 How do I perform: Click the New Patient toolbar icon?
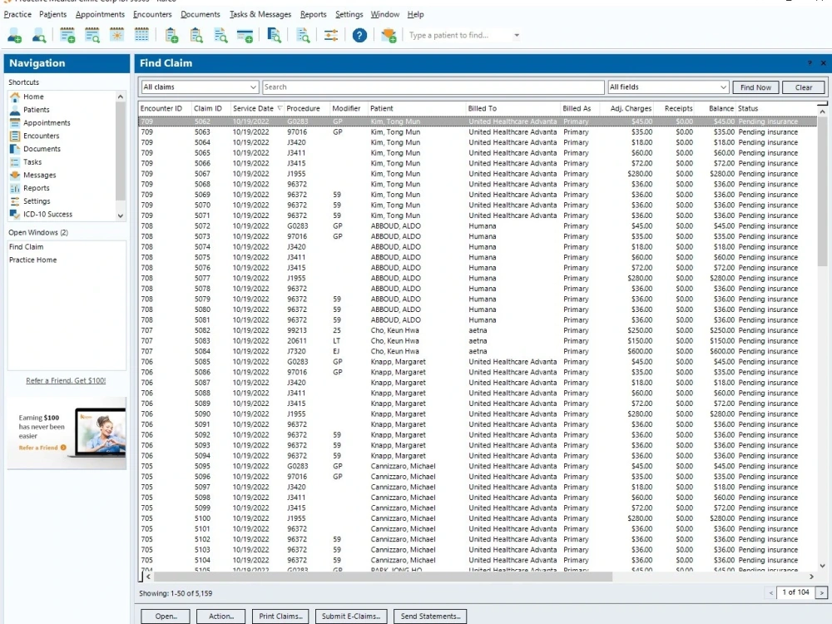pos(14,36)
